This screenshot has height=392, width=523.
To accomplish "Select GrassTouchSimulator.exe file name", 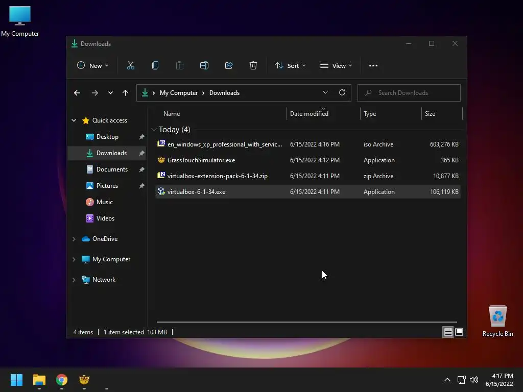I will [201, 160].
